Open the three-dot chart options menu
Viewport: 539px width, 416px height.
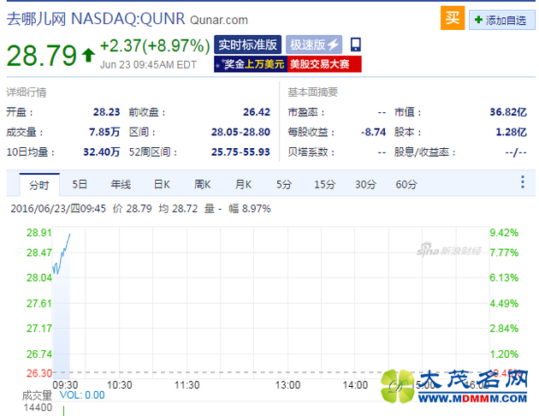(523, 181)
